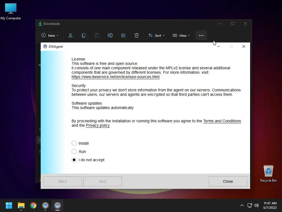Open the clock showing 11:47 AM
282x212 pixels.
pyautogui.click(x=270, y=205)
